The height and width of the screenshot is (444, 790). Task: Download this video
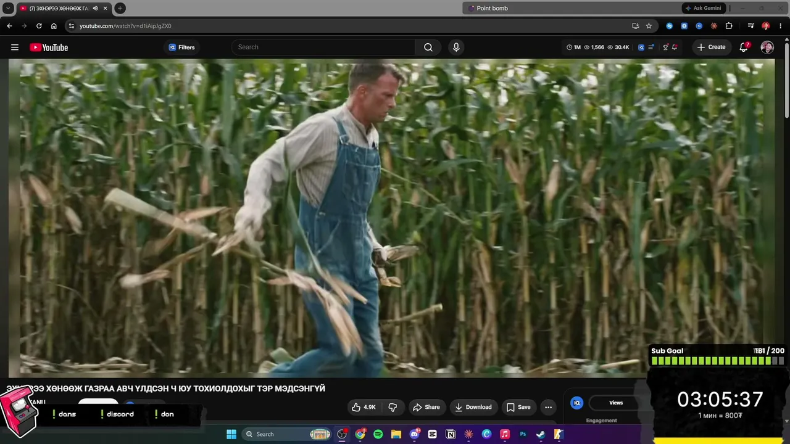[x=473, y=407]
